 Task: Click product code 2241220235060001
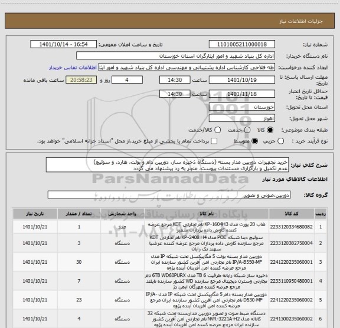tap(292, 262)
